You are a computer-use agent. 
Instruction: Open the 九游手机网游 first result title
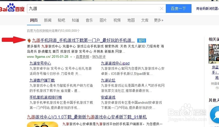(83, 41)
